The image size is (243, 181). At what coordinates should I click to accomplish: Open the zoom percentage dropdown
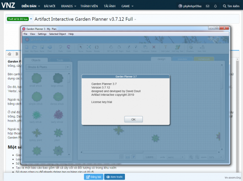click(x=215, y=157)
